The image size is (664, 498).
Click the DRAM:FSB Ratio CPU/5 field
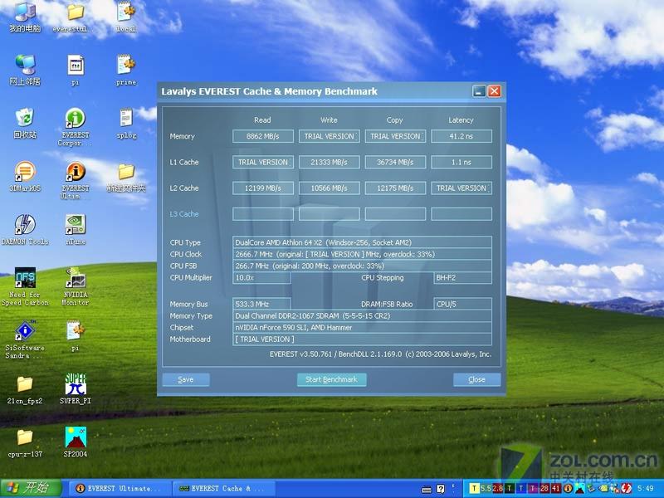tap(463, 304)
